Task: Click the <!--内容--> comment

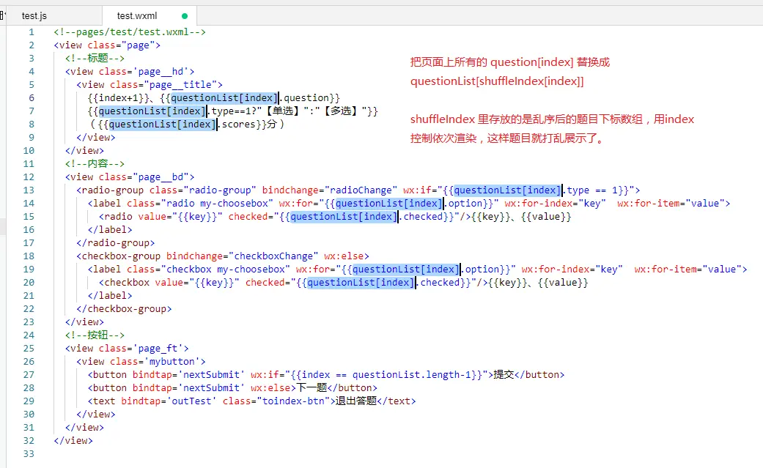Action: point(95,164)
